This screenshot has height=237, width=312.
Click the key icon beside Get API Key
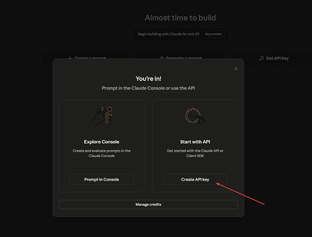[262, 59]
